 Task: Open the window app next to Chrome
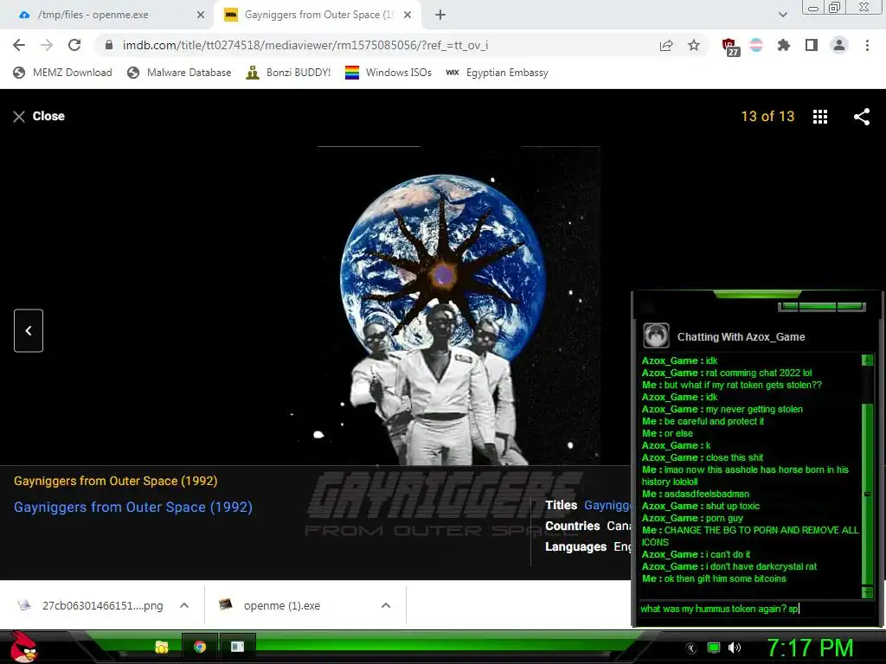click(237, 647)
